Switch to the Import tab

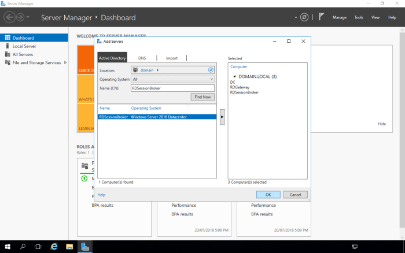[172, 58]
